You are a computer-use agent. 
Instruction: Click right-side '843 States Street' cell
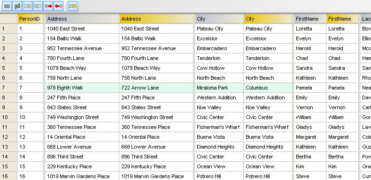tap(156, 107)
